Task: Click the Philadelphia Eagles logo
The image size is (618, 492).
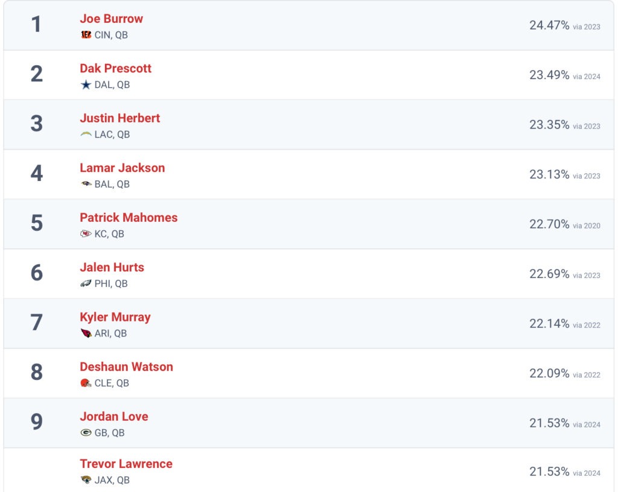Action: tap(86, 283)
